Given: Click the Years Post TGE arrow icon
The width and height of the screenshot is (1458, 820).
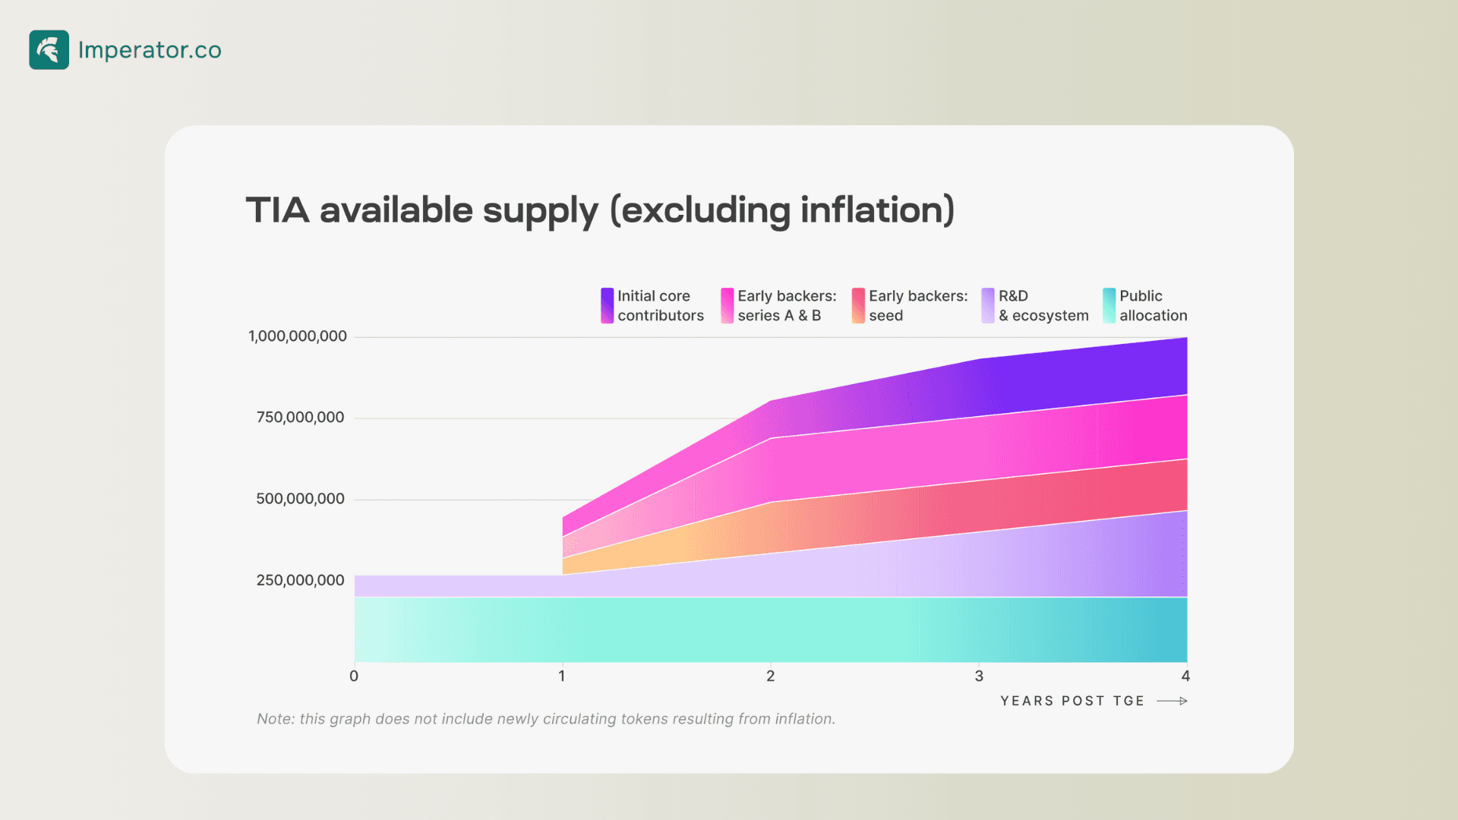Looking at the screenshot, I should pos(1172,701).
